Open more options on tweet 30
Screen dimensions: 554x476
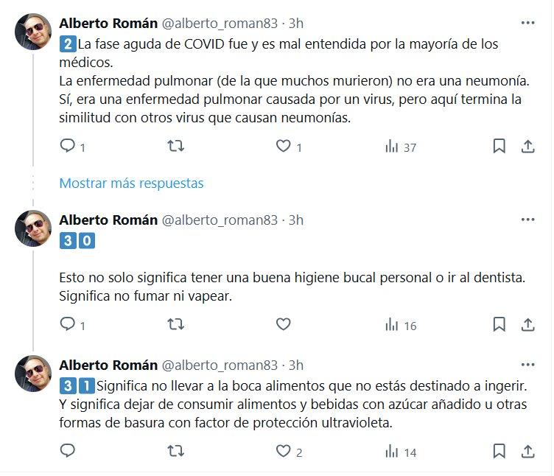tap(527, 220)
